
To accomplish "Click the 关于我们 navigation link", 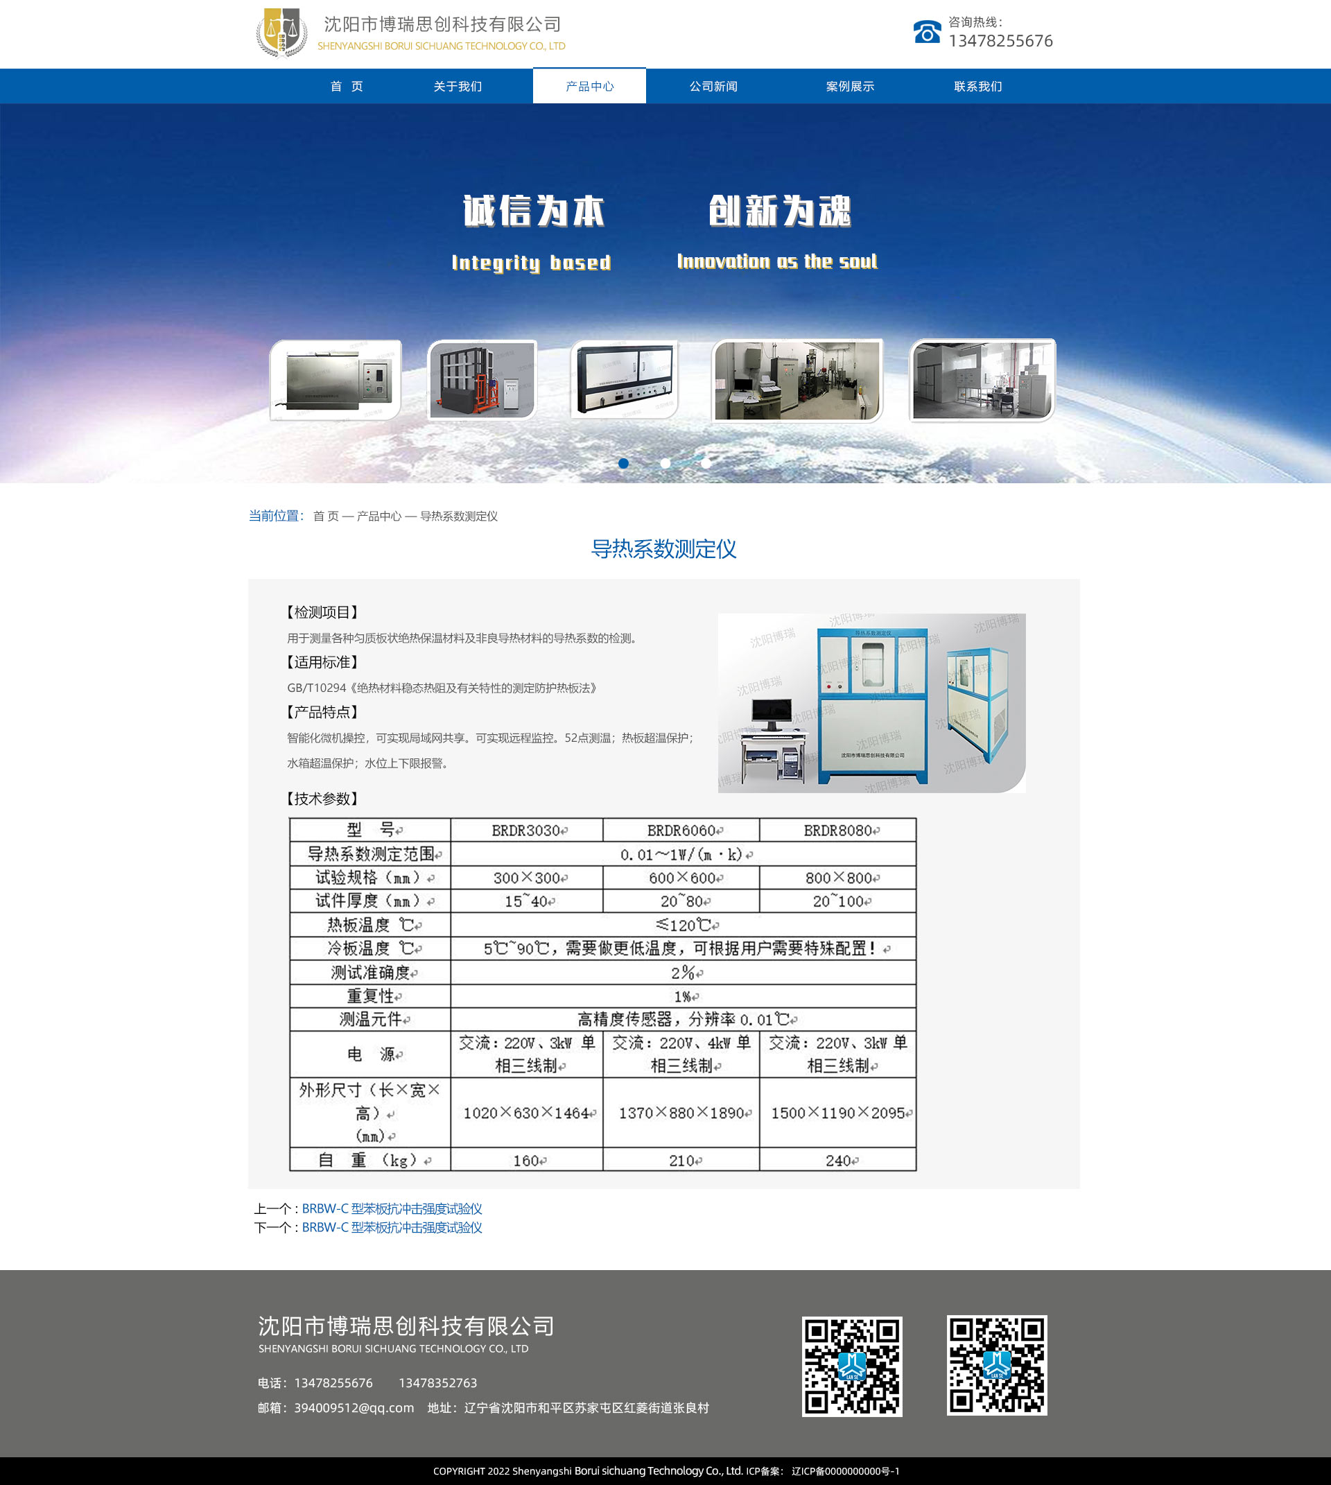I will coord(459,86).
